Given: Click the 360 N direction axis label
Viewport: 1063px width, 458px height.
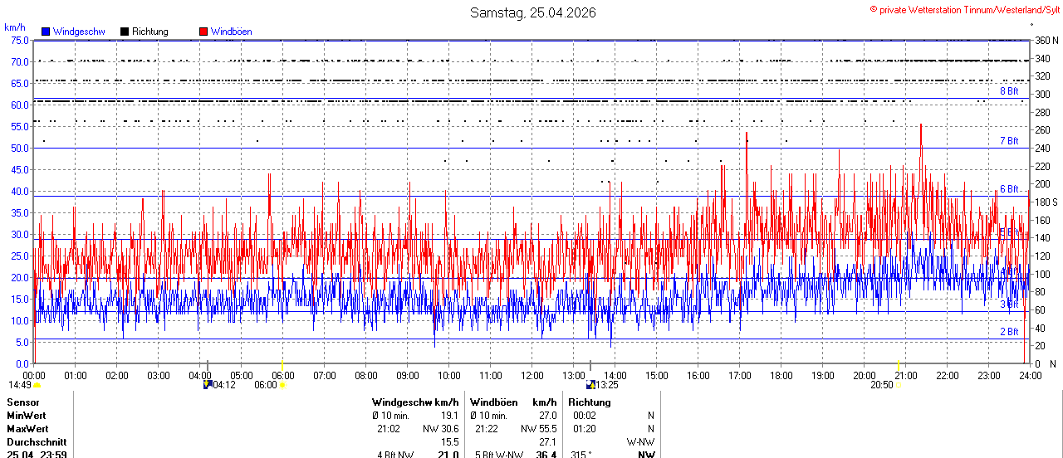Looking at the screenshot, I should 1046,41.
